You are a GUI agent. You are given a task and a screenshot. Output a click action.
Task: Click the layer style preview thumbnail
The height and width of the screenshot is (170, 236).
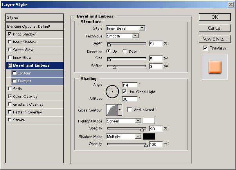click(214, 67)
